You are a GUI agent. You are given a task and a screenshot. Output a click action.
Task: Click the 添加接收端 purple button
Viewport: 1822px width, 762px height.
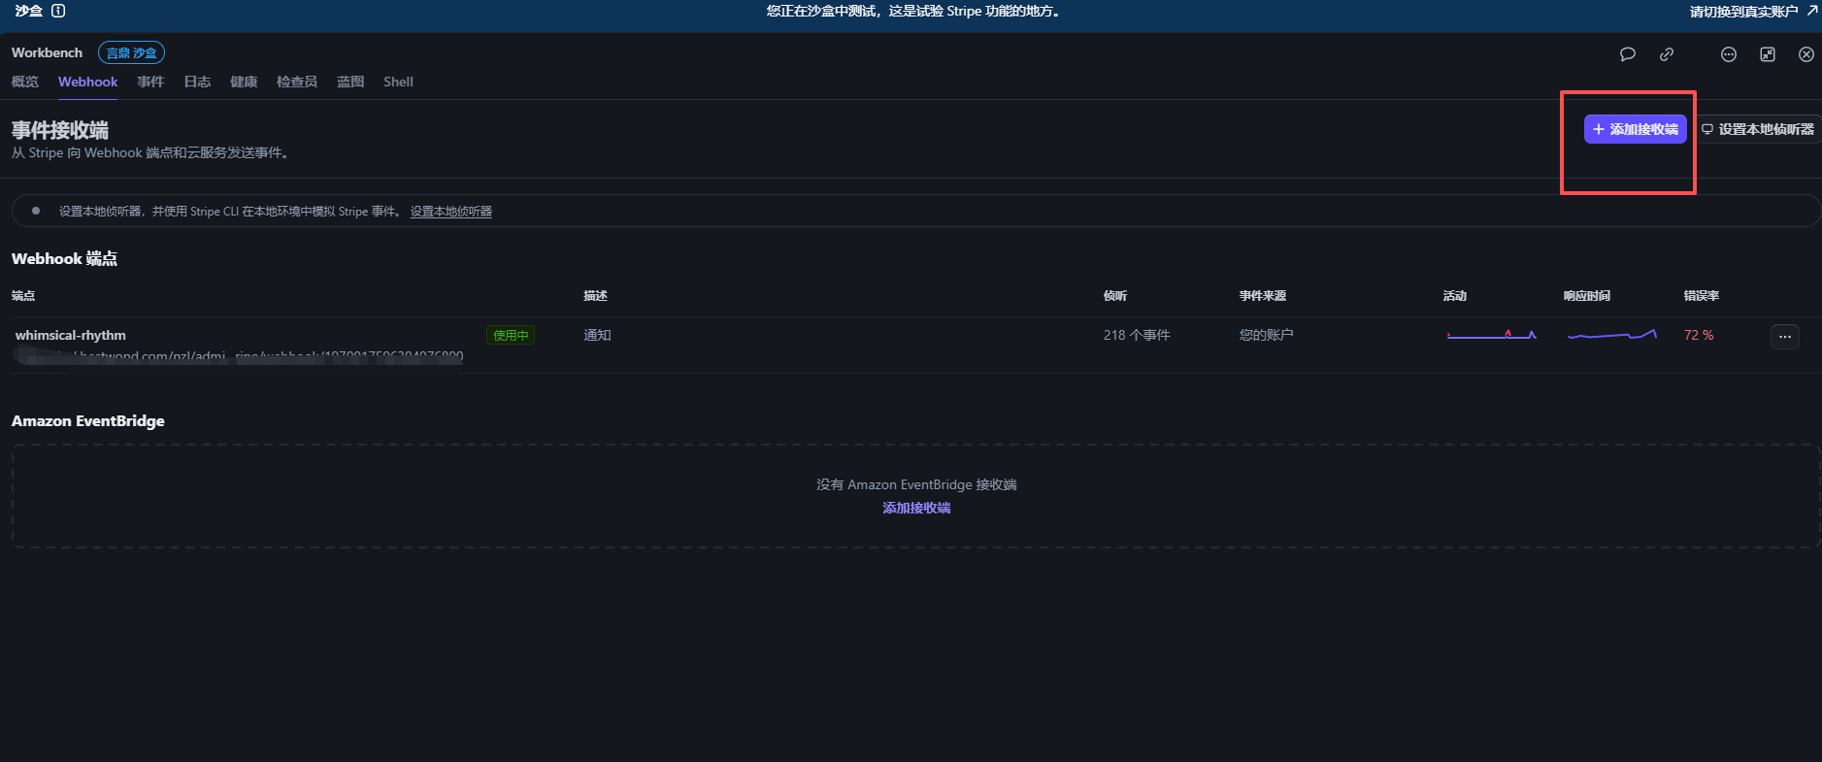pos(1635,129)
